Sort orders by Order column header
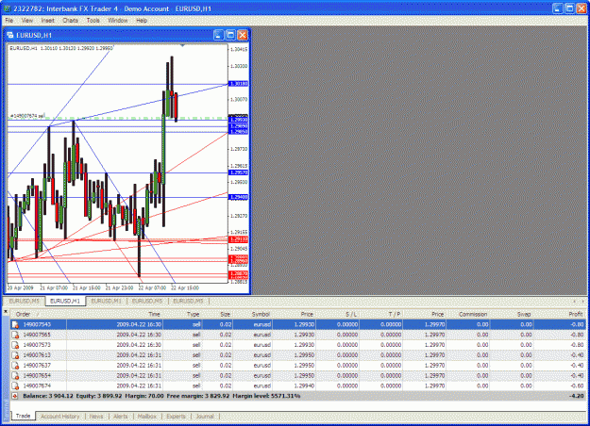This screenshot has height=426, width=590. (23, 314)
